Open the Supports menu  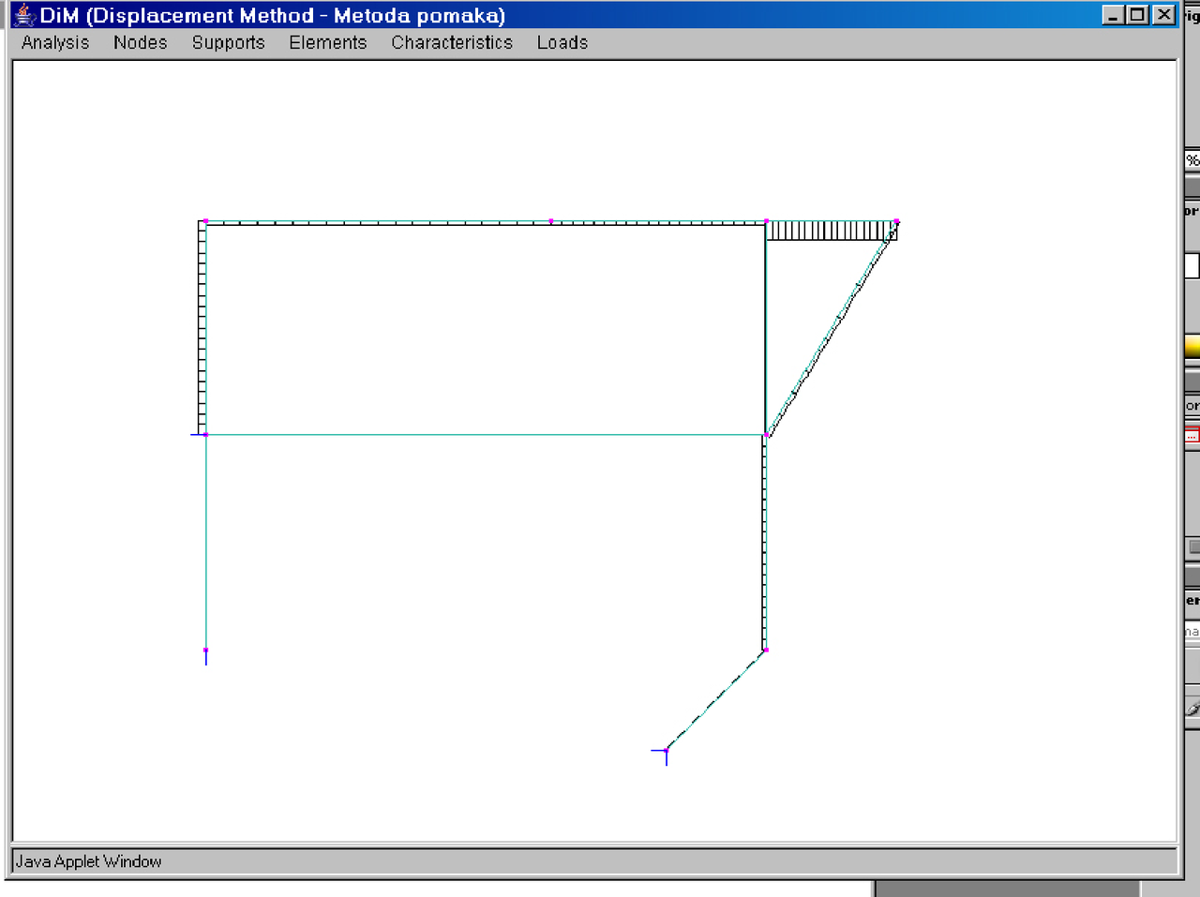click(x=228, y=43)
